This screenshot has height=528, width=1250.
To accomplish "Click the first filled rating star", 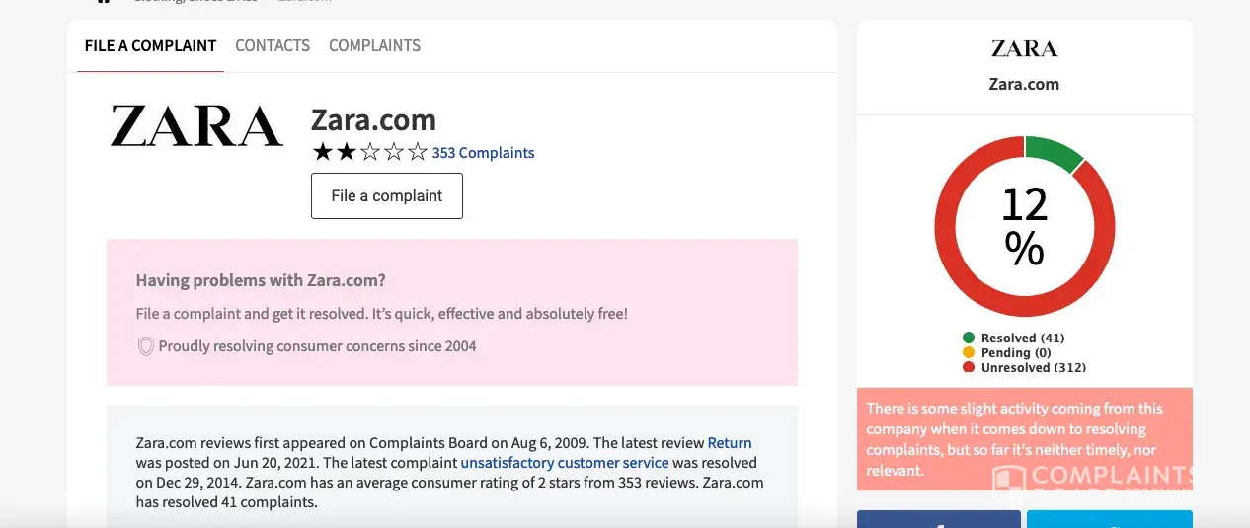I will pos(322,153).
